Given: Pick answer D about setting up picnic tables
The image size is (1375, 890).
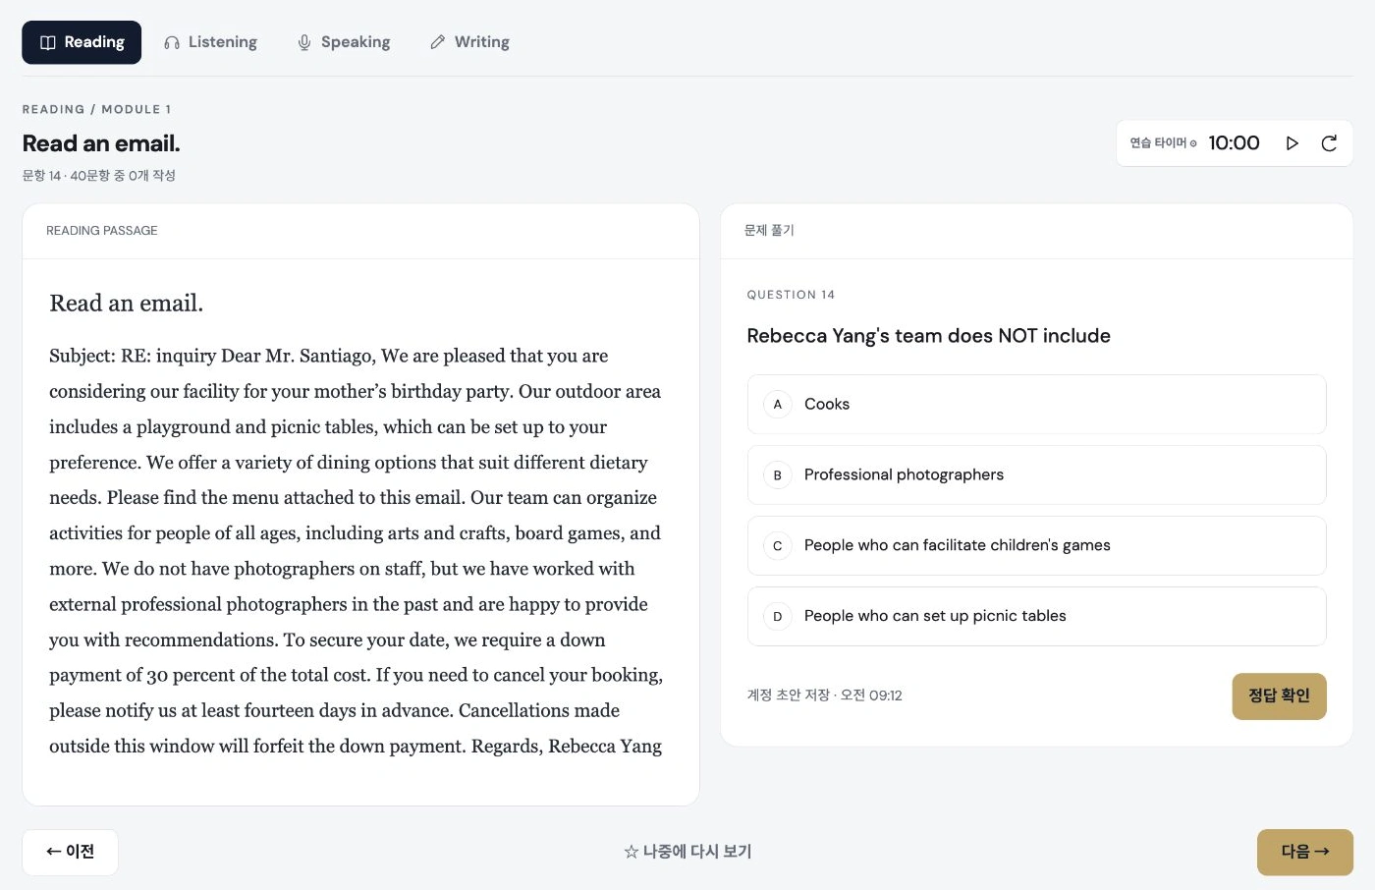Looking at the screenshot, I should [1036, 616].
